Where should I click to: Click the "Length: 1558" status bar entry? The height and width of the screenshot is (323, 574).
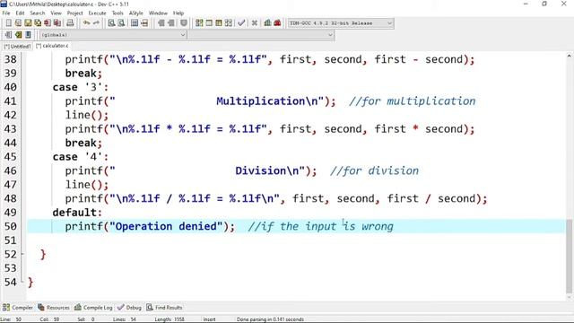[x=170, y=319]
